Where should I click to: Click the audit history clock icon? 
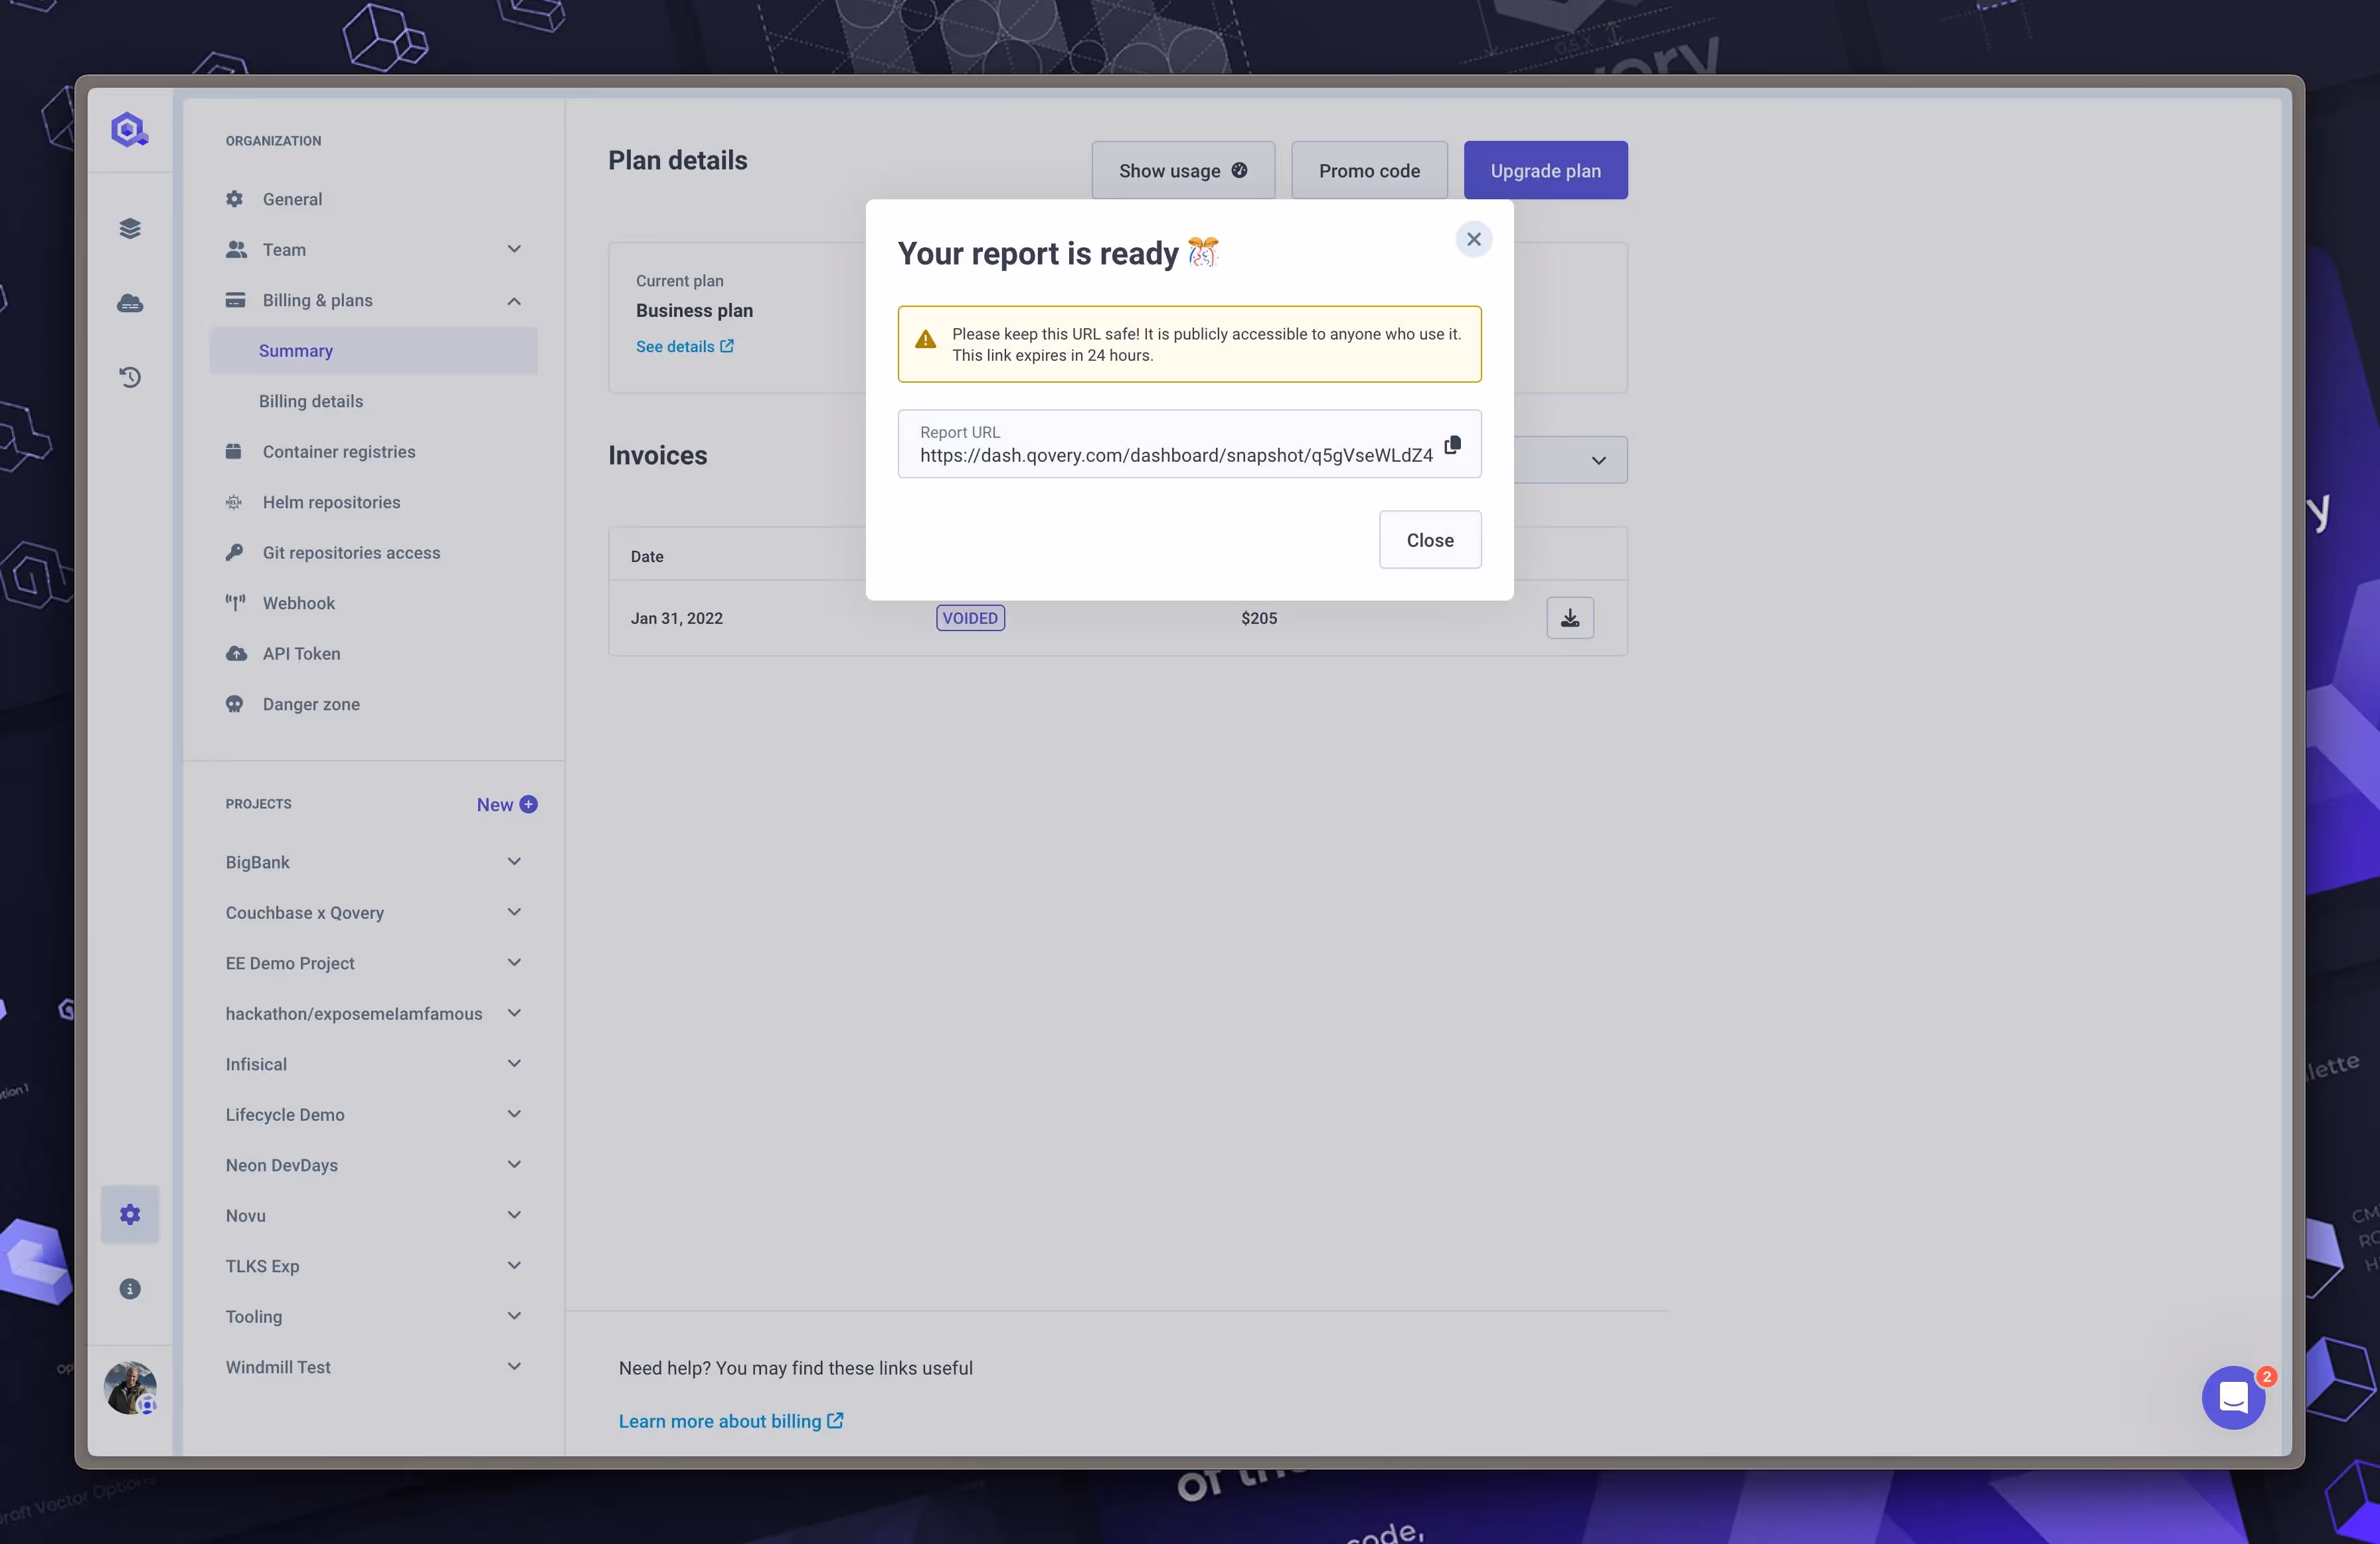tap(130, 377)
